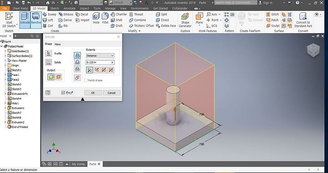Viewport: 328px width, 173px height.
Task: Expand the Extrusion1 node
Action: (x=5, y=108)
